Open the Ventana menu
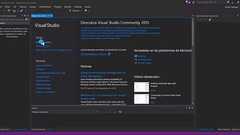 (78, 7)
